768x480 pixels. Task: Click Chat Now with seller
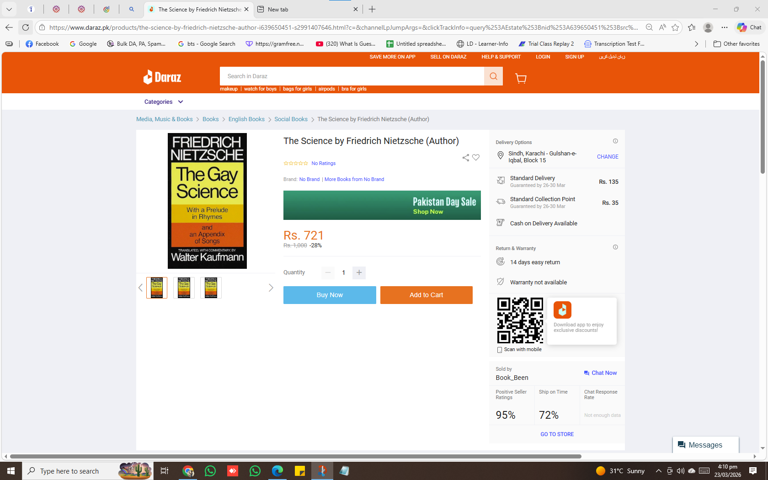coord(600,373)
